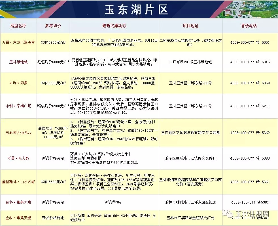Select promo text 万达旁·双优学府·头排江景房
Image resolution: width=278 pixels, height=226 pixels.
pyautogui.click(x=113, y=182)
